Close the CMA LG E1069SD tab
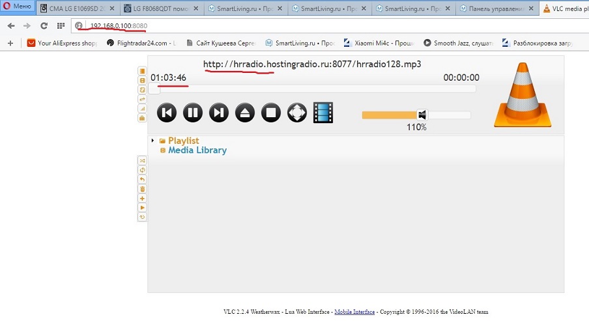This screenshot has height=321, width=589. 112,8
